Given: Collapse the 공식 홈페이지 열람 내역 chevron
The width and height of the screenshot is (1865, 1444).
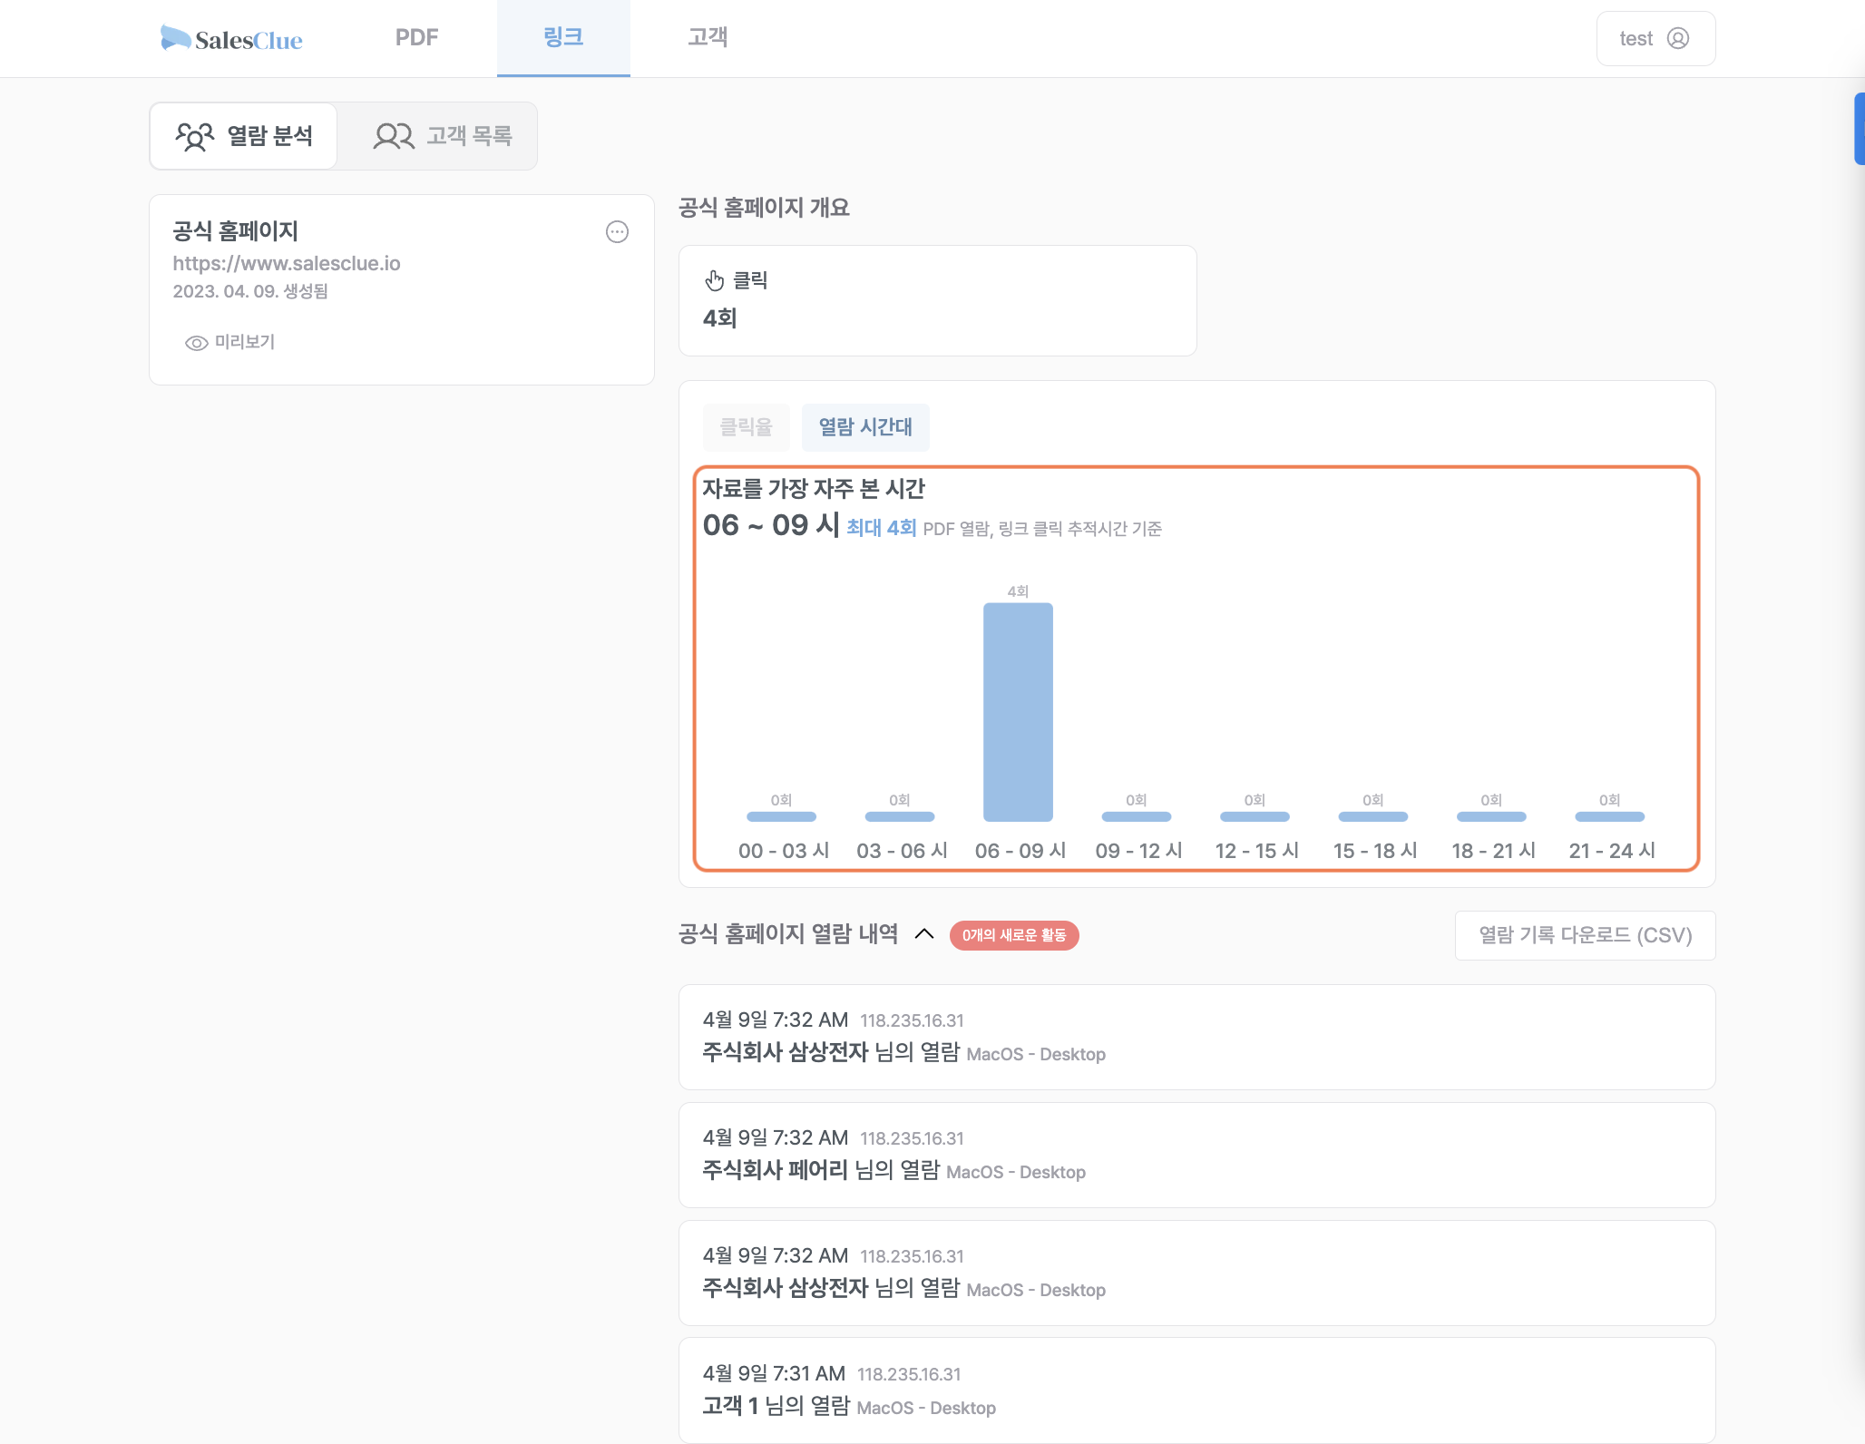Looking at the screenshot, I should tap(923, 934).
